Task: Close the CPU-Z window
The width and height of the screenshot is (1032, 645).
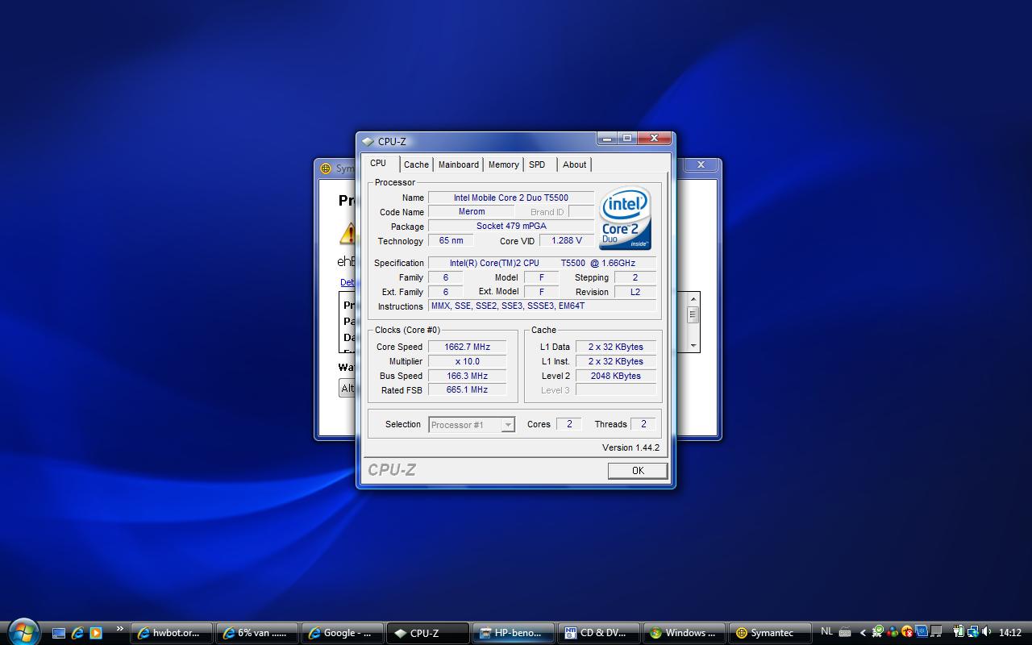Action: point(655,139)
